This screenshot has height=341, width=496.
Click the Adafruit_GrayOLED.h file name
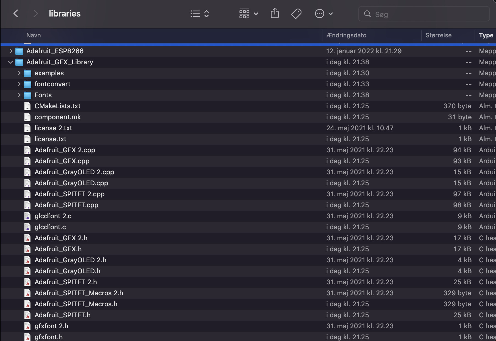67,271
